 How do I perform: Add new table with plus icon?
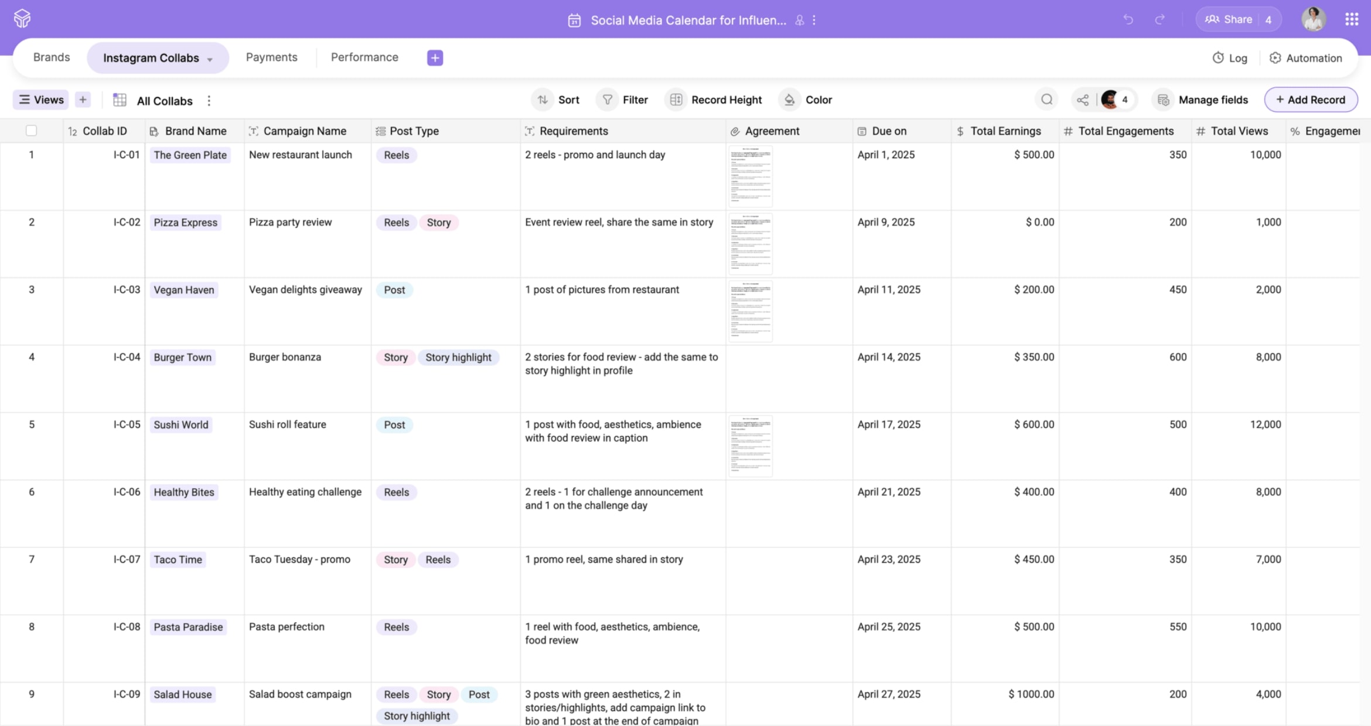435,57
